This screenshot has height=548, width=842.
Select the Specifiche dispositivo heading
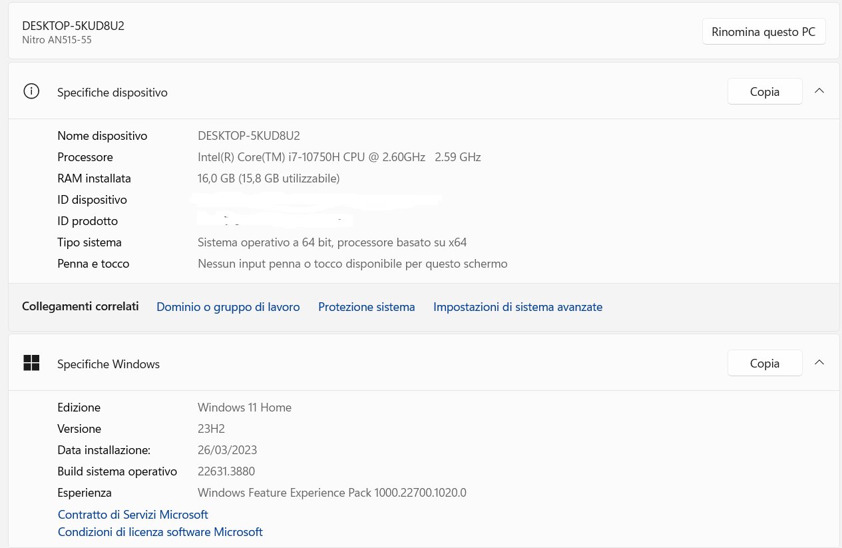pyautogui.click(x=112, y=93)
